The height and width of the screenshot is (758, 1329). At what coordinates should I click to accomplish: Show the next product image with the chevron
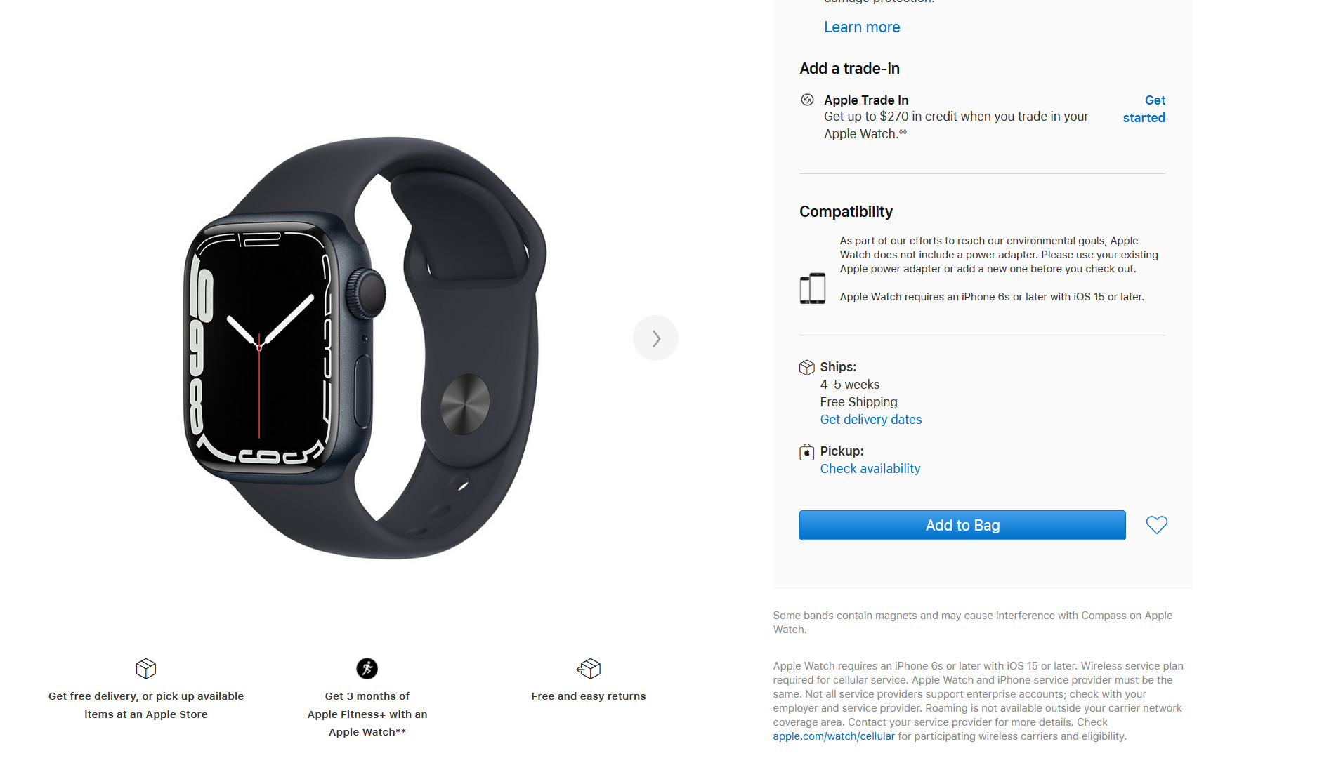point(655,338)
